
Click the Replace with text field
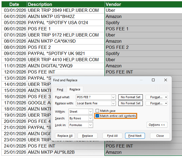[94, 103]
